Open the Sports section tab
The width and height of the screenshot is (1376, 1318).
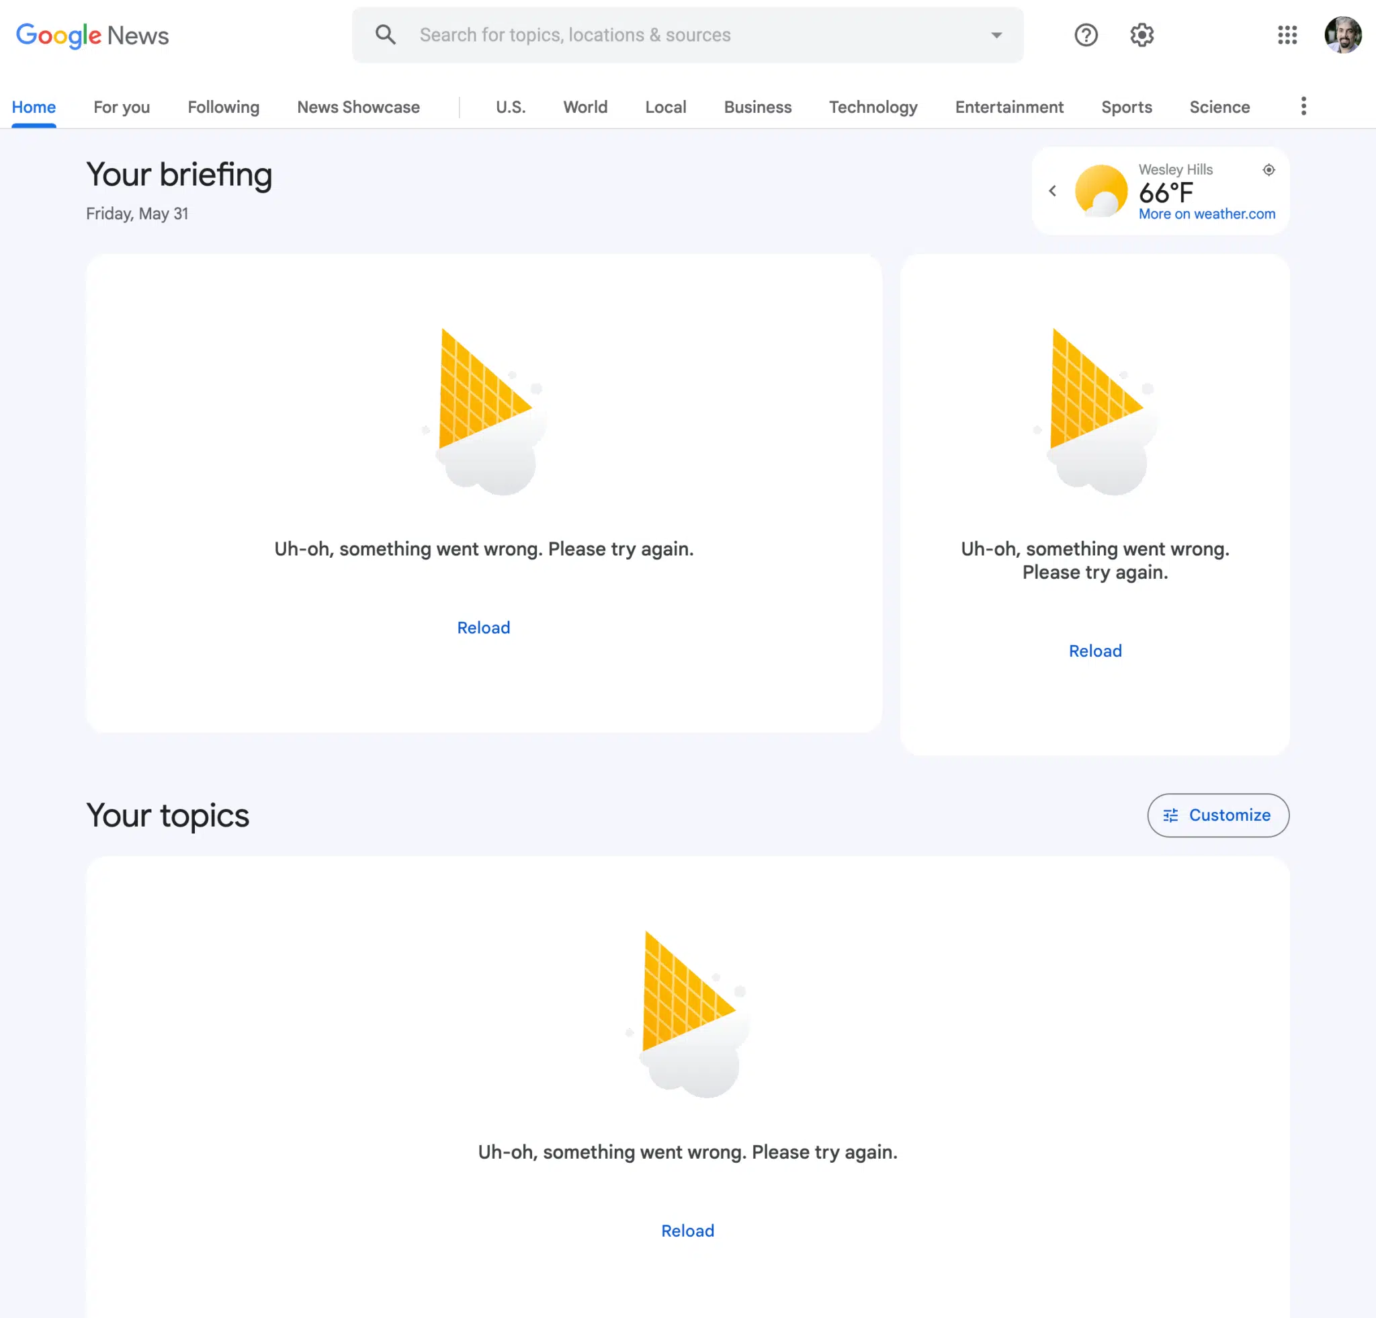coord(1126,108)
